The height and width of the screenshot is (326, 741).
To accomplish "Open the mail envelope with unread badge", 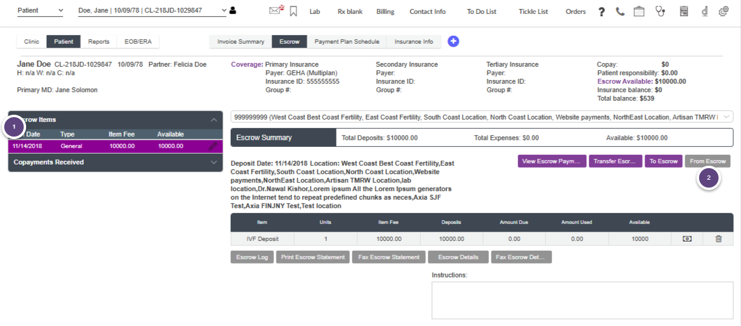I will (x=276, y=11).
